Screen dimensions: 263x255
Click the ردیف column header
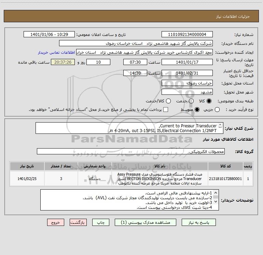click(248, 166)
